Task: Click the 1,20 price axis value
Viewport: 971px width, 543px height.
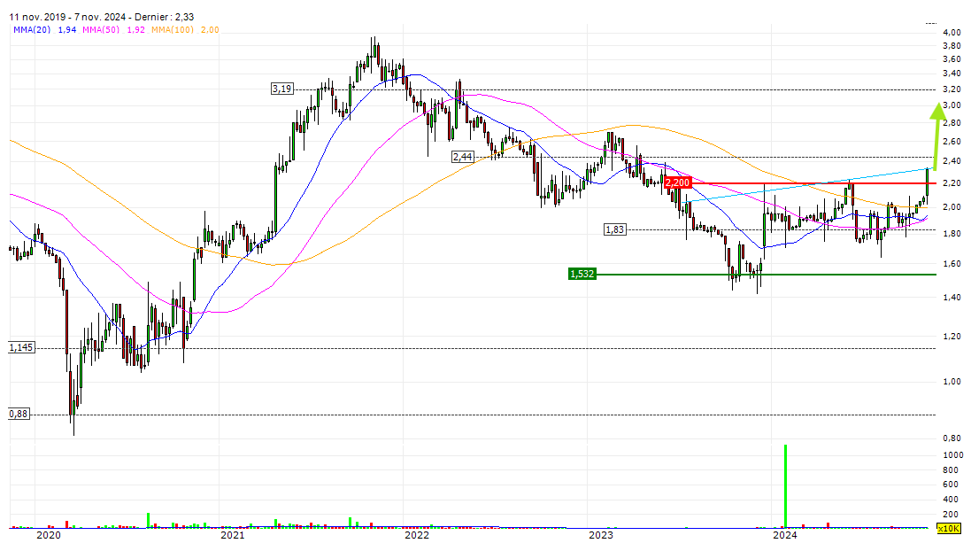Action: [x=952, y=337]
